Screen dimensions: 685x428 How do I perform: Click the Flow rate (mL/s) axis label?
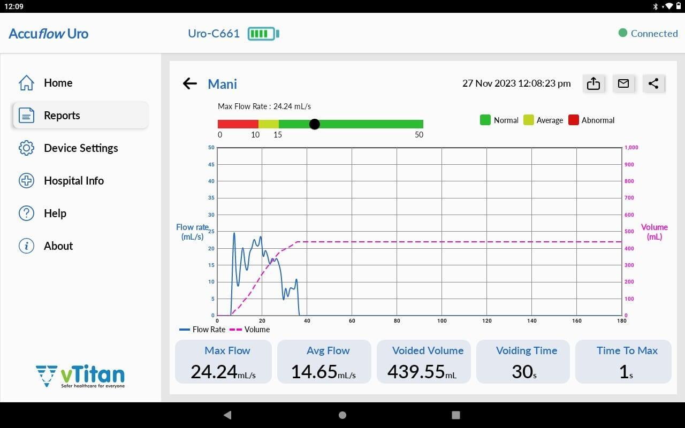point(193,232)
